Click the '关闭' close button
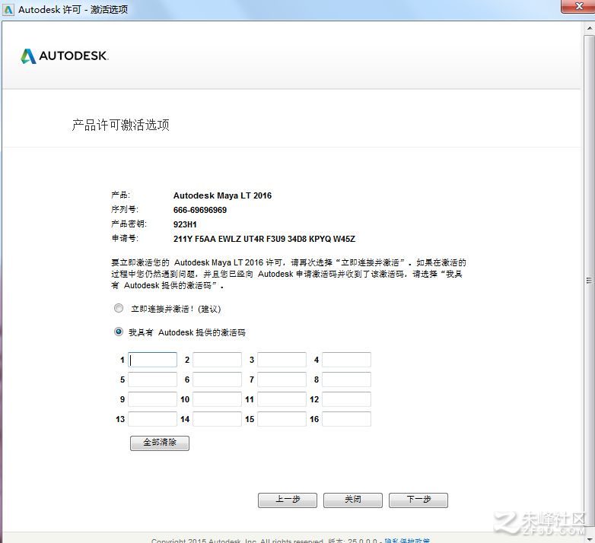 pyautogui.click(x=353, y=500)
